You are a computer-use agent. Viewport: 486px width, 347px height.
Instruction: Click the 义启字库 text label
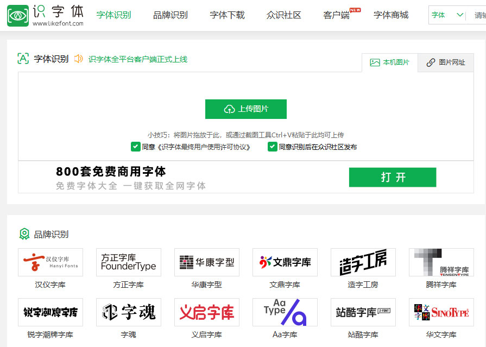(207, 335)
